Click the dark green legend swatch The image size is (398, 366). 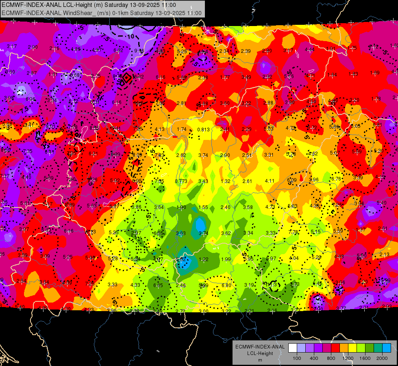(x=370, y=348)
